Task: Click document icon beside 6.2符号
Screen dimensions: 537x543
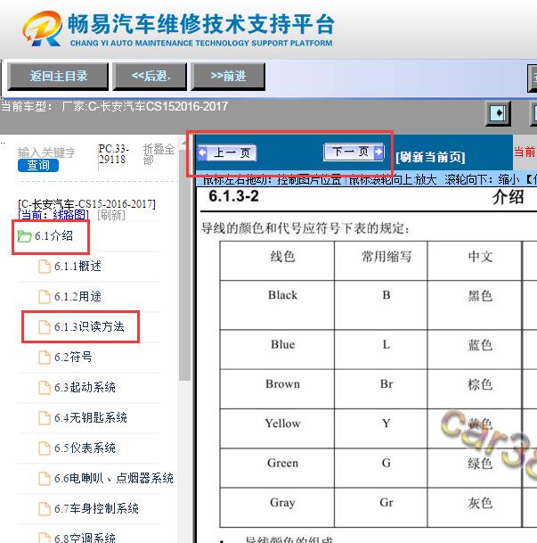Action: (x=45, y=358)
